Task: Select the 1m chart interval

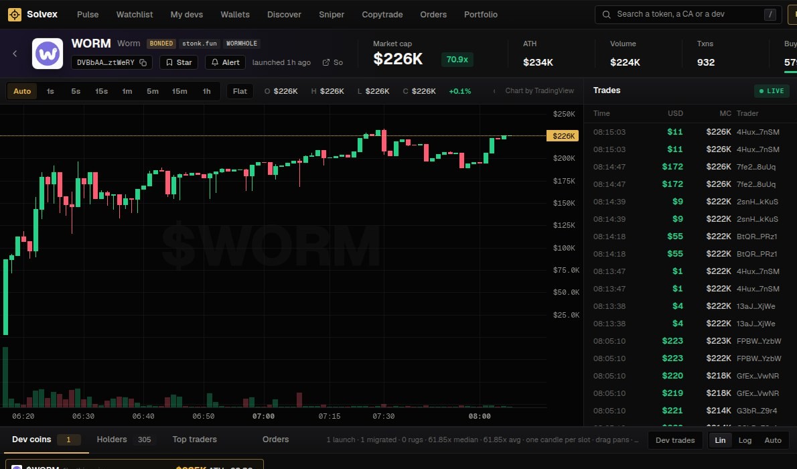Action: point(127,91)
